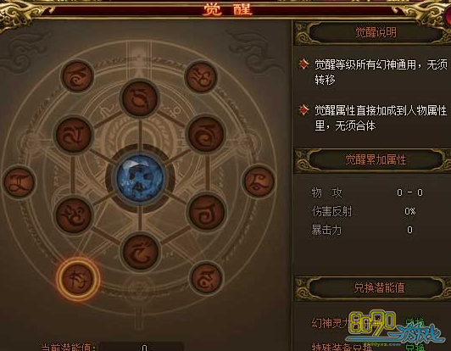This screenshot has height=351, width=451.
Task: Select the inner-ring rune lower-right of skull
Action: 207,212
